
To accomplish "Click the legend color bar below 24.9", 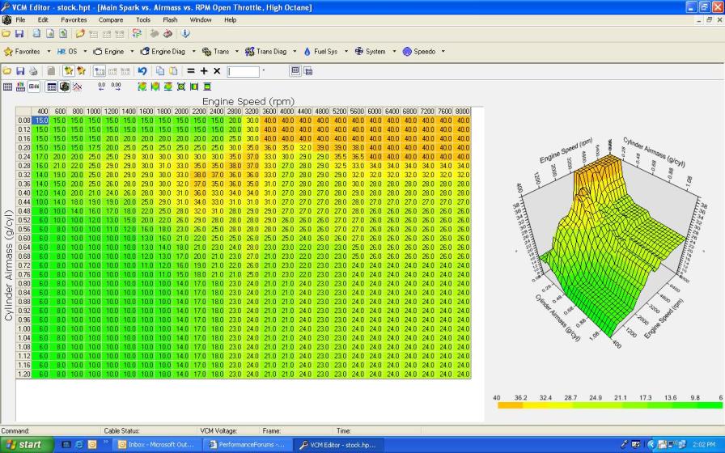I will pos(596,405).
